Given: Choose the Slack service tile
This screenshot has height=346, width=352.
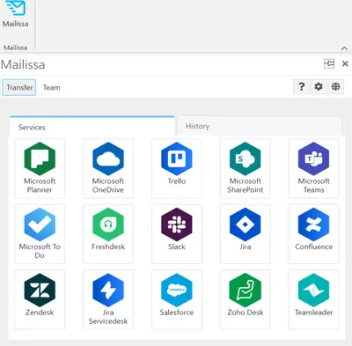Looking at the screenshot, I should [177, 234].
